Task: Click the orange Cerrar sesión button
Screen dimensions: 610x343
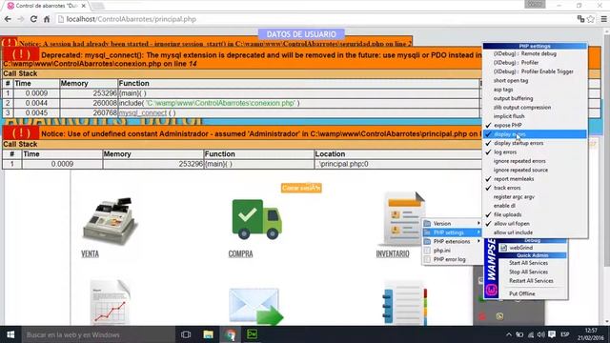Action: [x=301, y=188]
